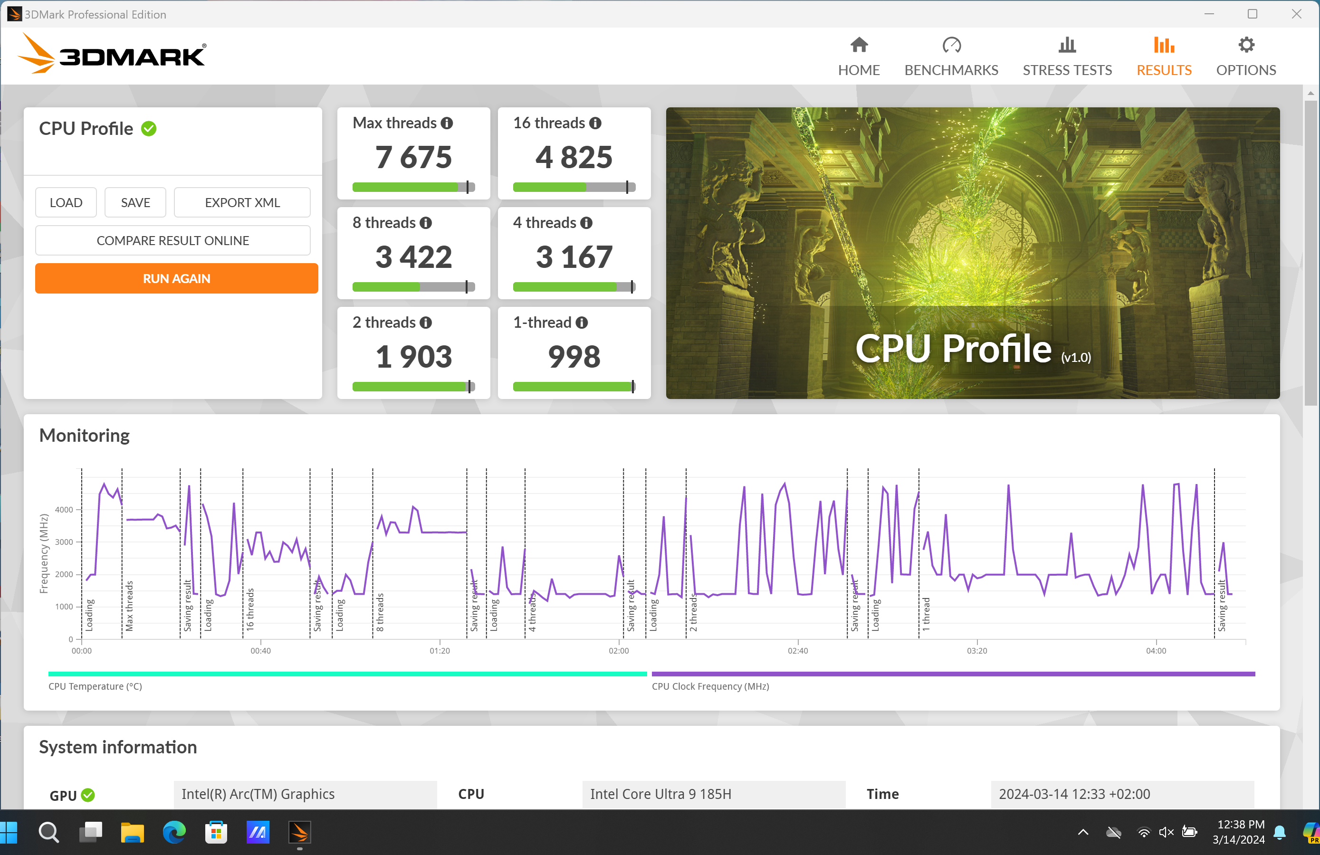Select the Intel Core Ultra 9 185H field
The image size is (1320, 855).
(x=714, y=795)
